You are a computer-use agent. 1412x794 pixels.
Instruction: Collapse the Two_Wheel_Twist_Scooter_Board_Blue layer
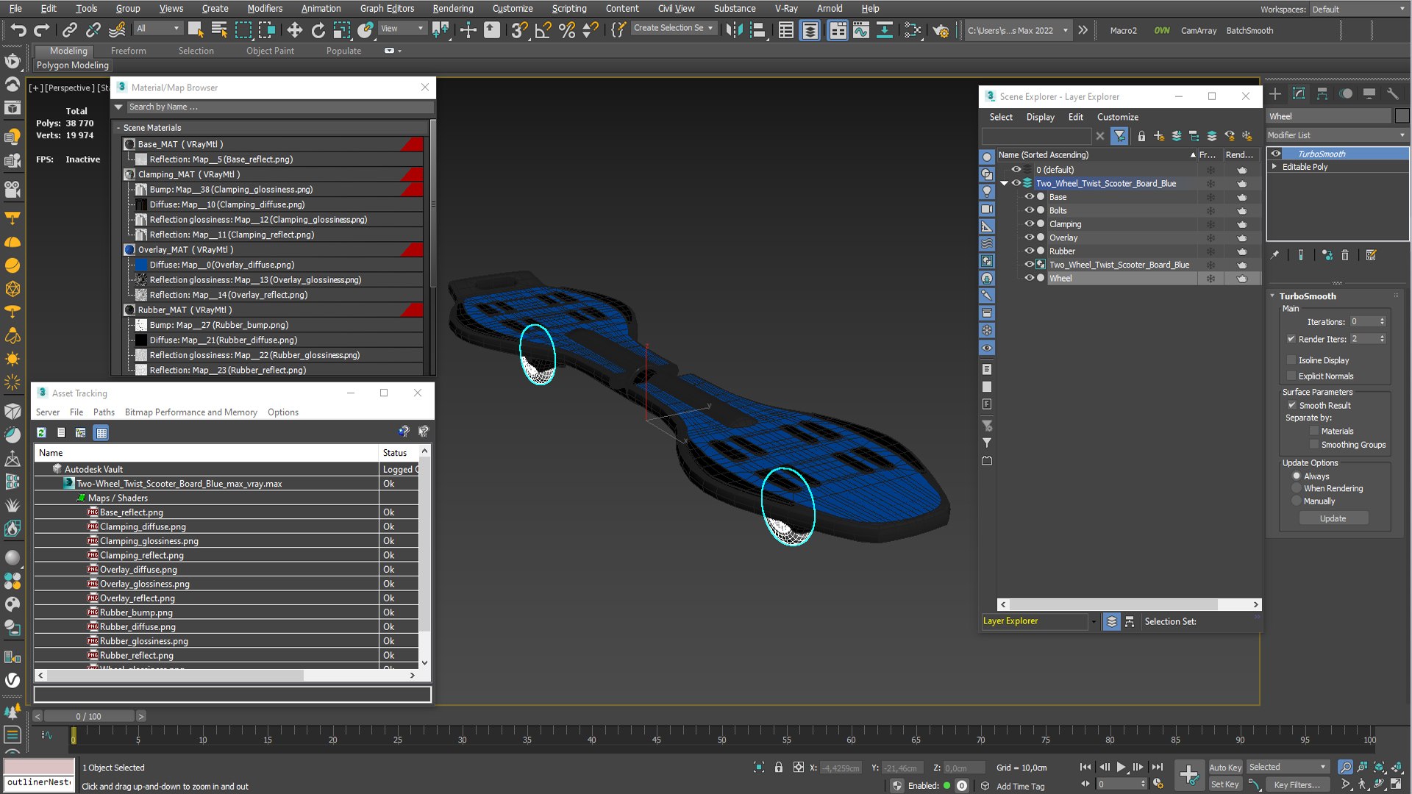click(x=1004, y=184)
